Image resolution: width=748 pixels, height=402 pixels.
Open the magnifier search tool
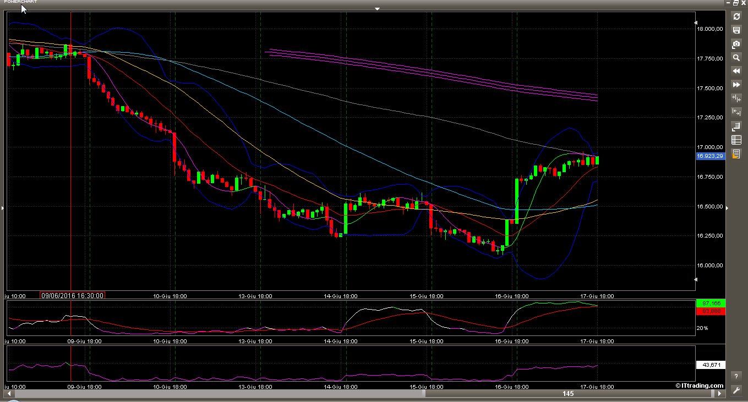coord(736,57)
